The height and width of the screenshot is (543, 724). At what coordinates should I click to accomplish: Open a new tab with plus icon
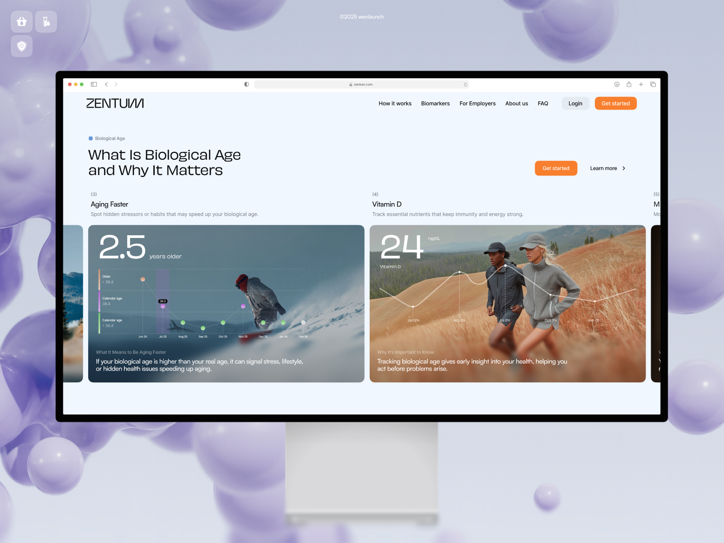(x=641, y=84)
